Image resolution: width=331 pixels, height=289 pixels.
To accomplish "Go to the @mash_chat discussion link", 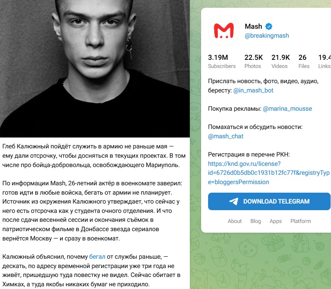I will pyautogui.click(x=226, y=136).
